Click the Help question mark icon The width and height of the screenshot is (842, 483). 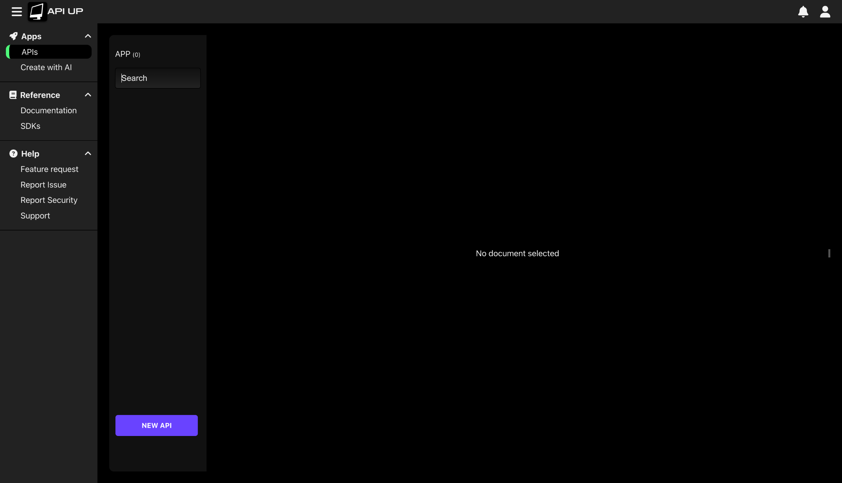pos(13,154)
